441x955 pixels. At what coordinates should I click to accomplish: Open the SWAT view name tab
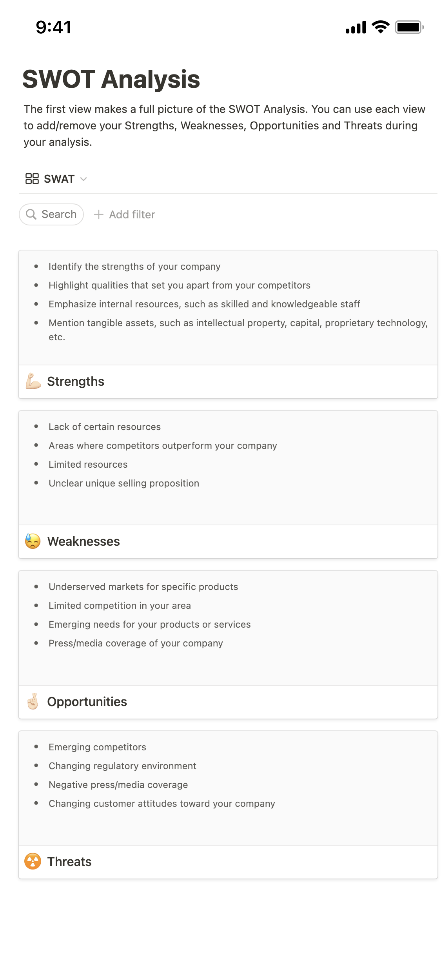point(59,179)
